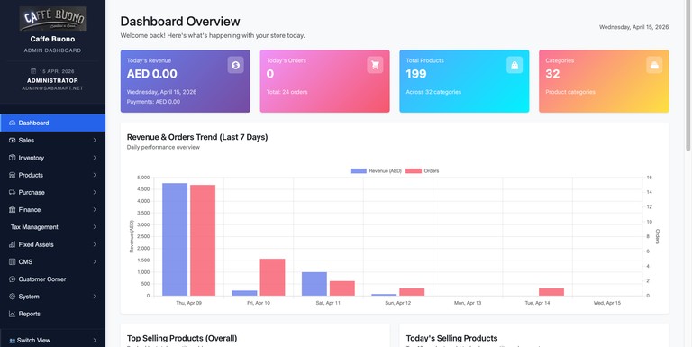Click the cart icon on Today's Orders card
The width and height of the screenshot is (692, 347).
coord(375,65)
